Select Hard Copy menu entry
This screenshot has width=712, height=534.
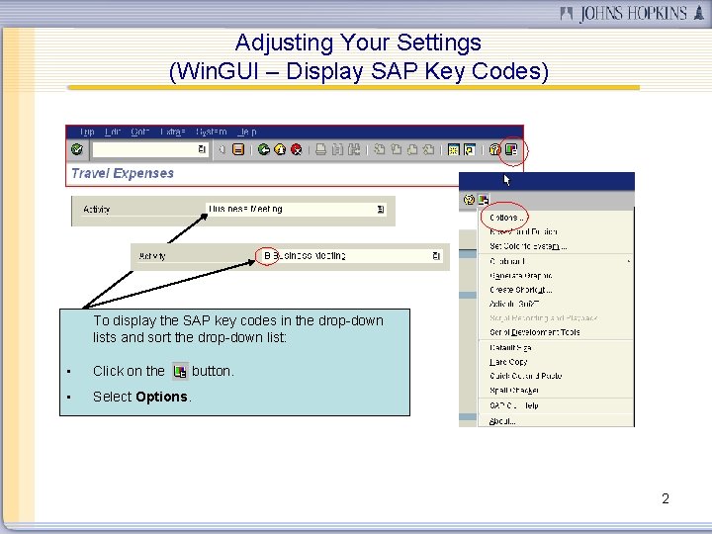508,362
